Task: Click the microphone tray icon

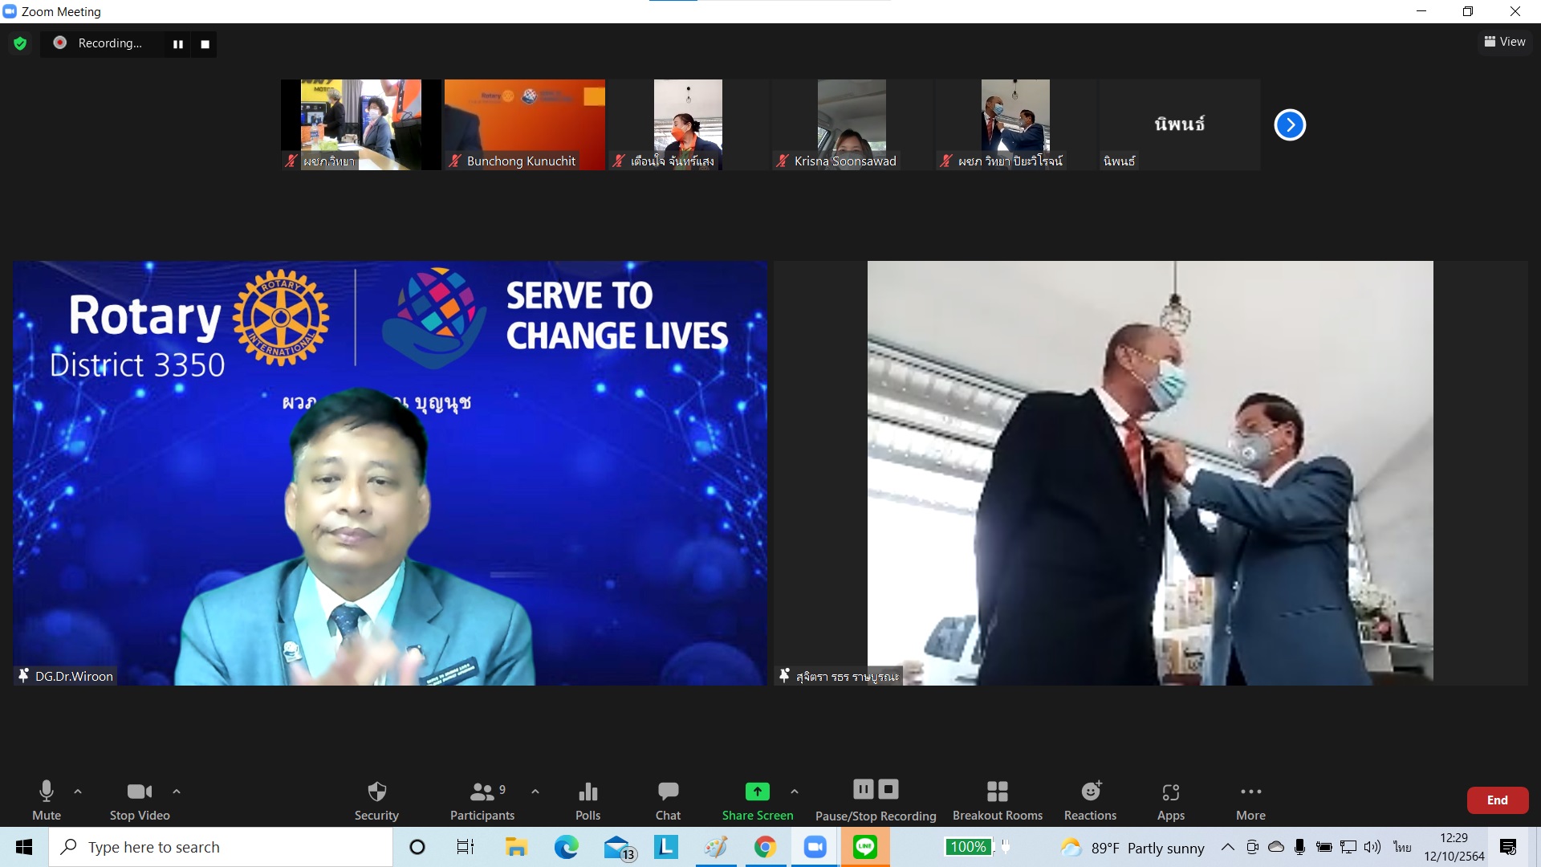Action: 1300,847
